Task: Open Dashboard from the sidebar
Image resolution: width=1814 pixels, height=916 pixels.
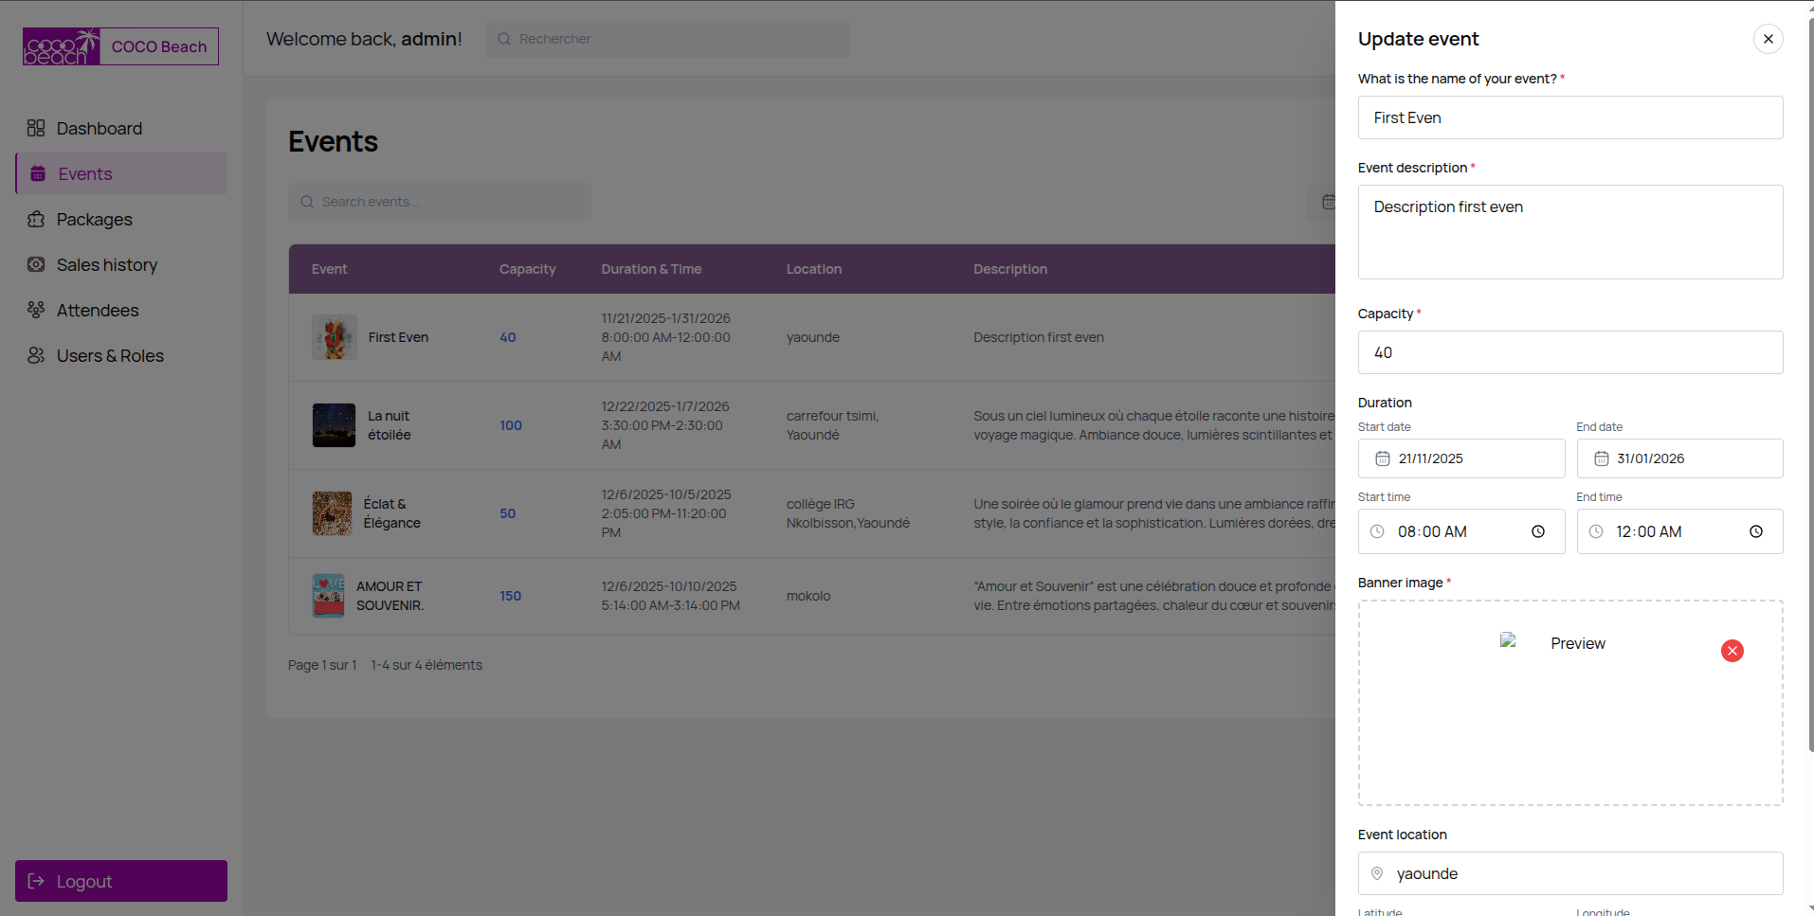Action: pos(99,128)
